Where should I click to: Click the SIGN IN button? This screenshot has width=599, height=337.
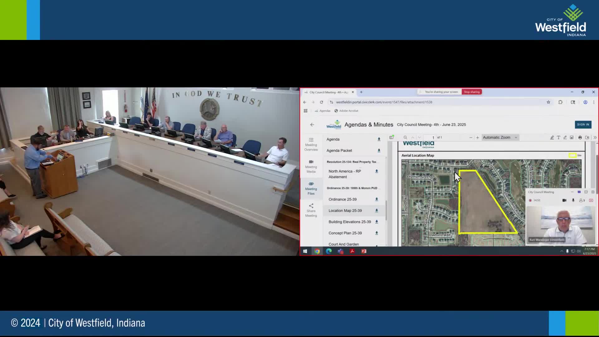[x=583, y=125]
